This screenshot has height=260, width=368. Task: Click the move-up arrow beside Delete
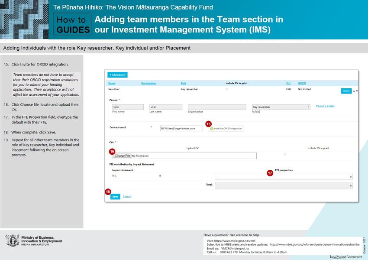[354, 91]
